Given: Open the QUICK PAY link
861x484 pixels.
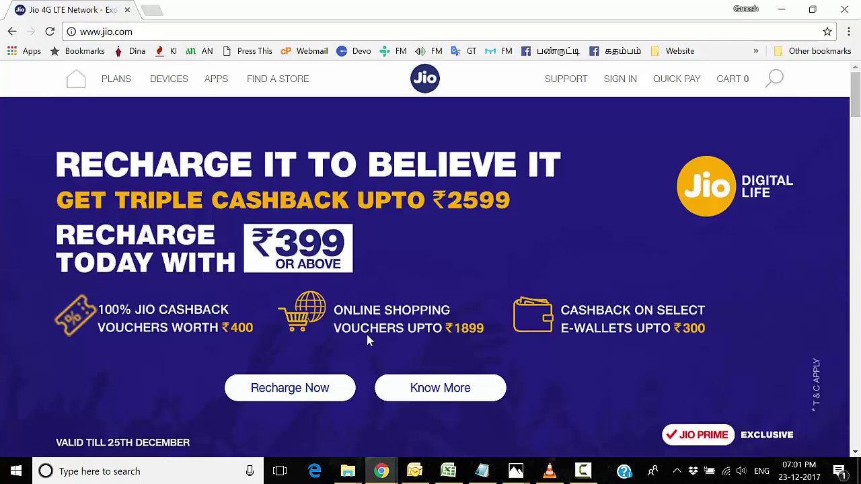Looking at the screenshot, I should click(x=677, y=79).
